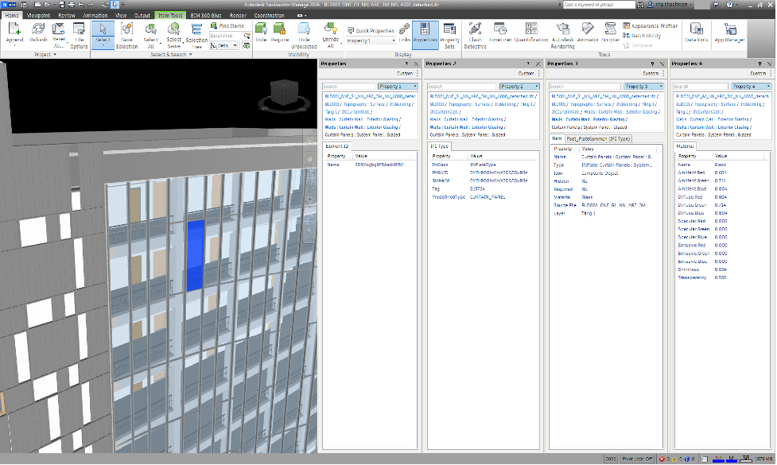
Task: Click the ViewCube in the 3D viewport
Action: click(x=284, y=94)
